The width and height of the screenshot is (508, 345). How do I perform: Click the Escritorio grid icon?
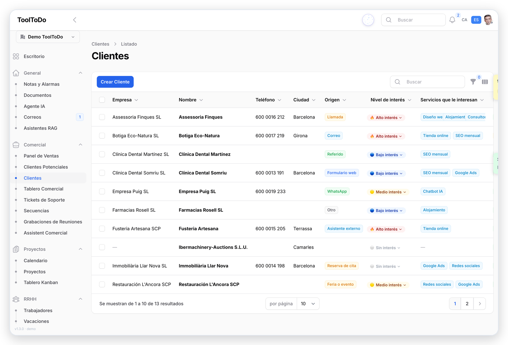16,56
